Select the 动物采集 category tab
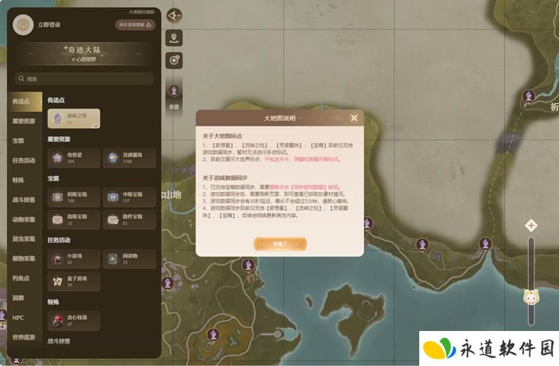This screenshot has width=559, height=366. coord(24,219)
